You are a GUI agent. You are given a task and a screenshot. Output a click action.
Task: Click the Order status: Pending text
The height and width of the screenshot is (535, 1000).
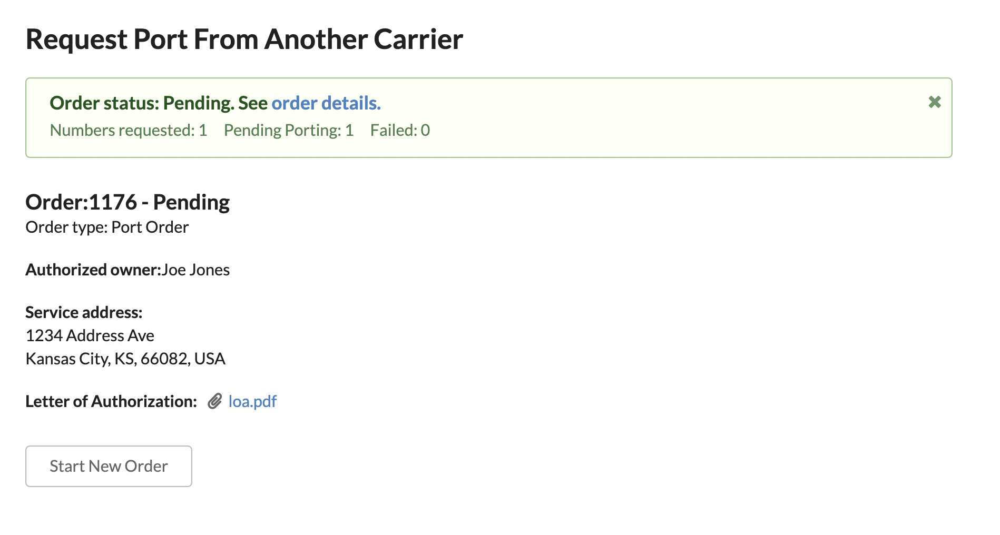coord(142,103)
